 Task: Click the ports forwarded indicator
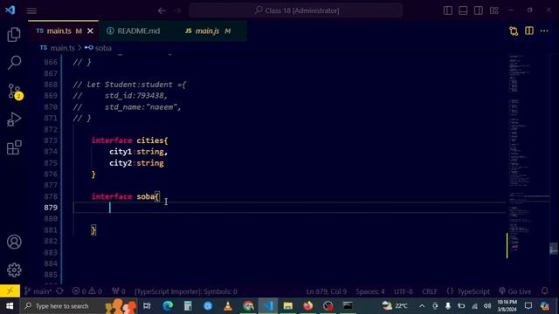(119, 291)
